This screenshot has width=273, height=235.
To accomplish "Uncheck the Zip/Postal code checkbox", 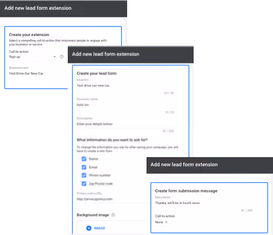I will tap(84, 183).
